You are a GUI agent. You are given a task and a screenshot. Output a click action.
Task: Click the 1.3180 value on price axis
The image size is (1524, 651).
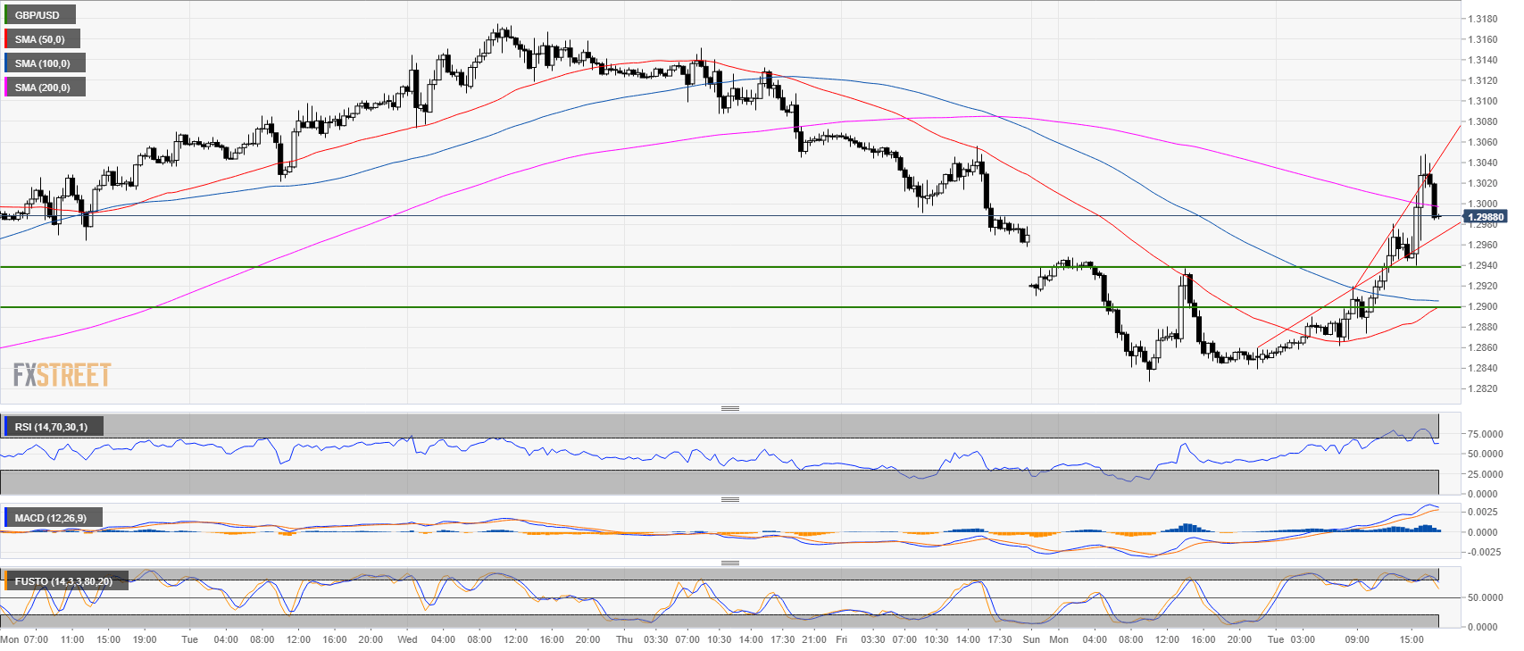pos(1483,19)
